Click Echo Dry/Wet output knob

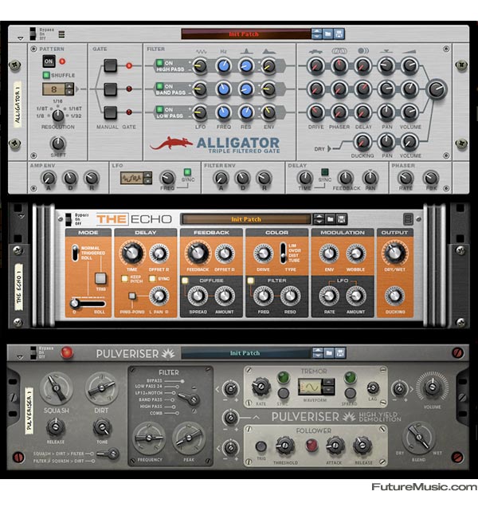coord(394,253)
